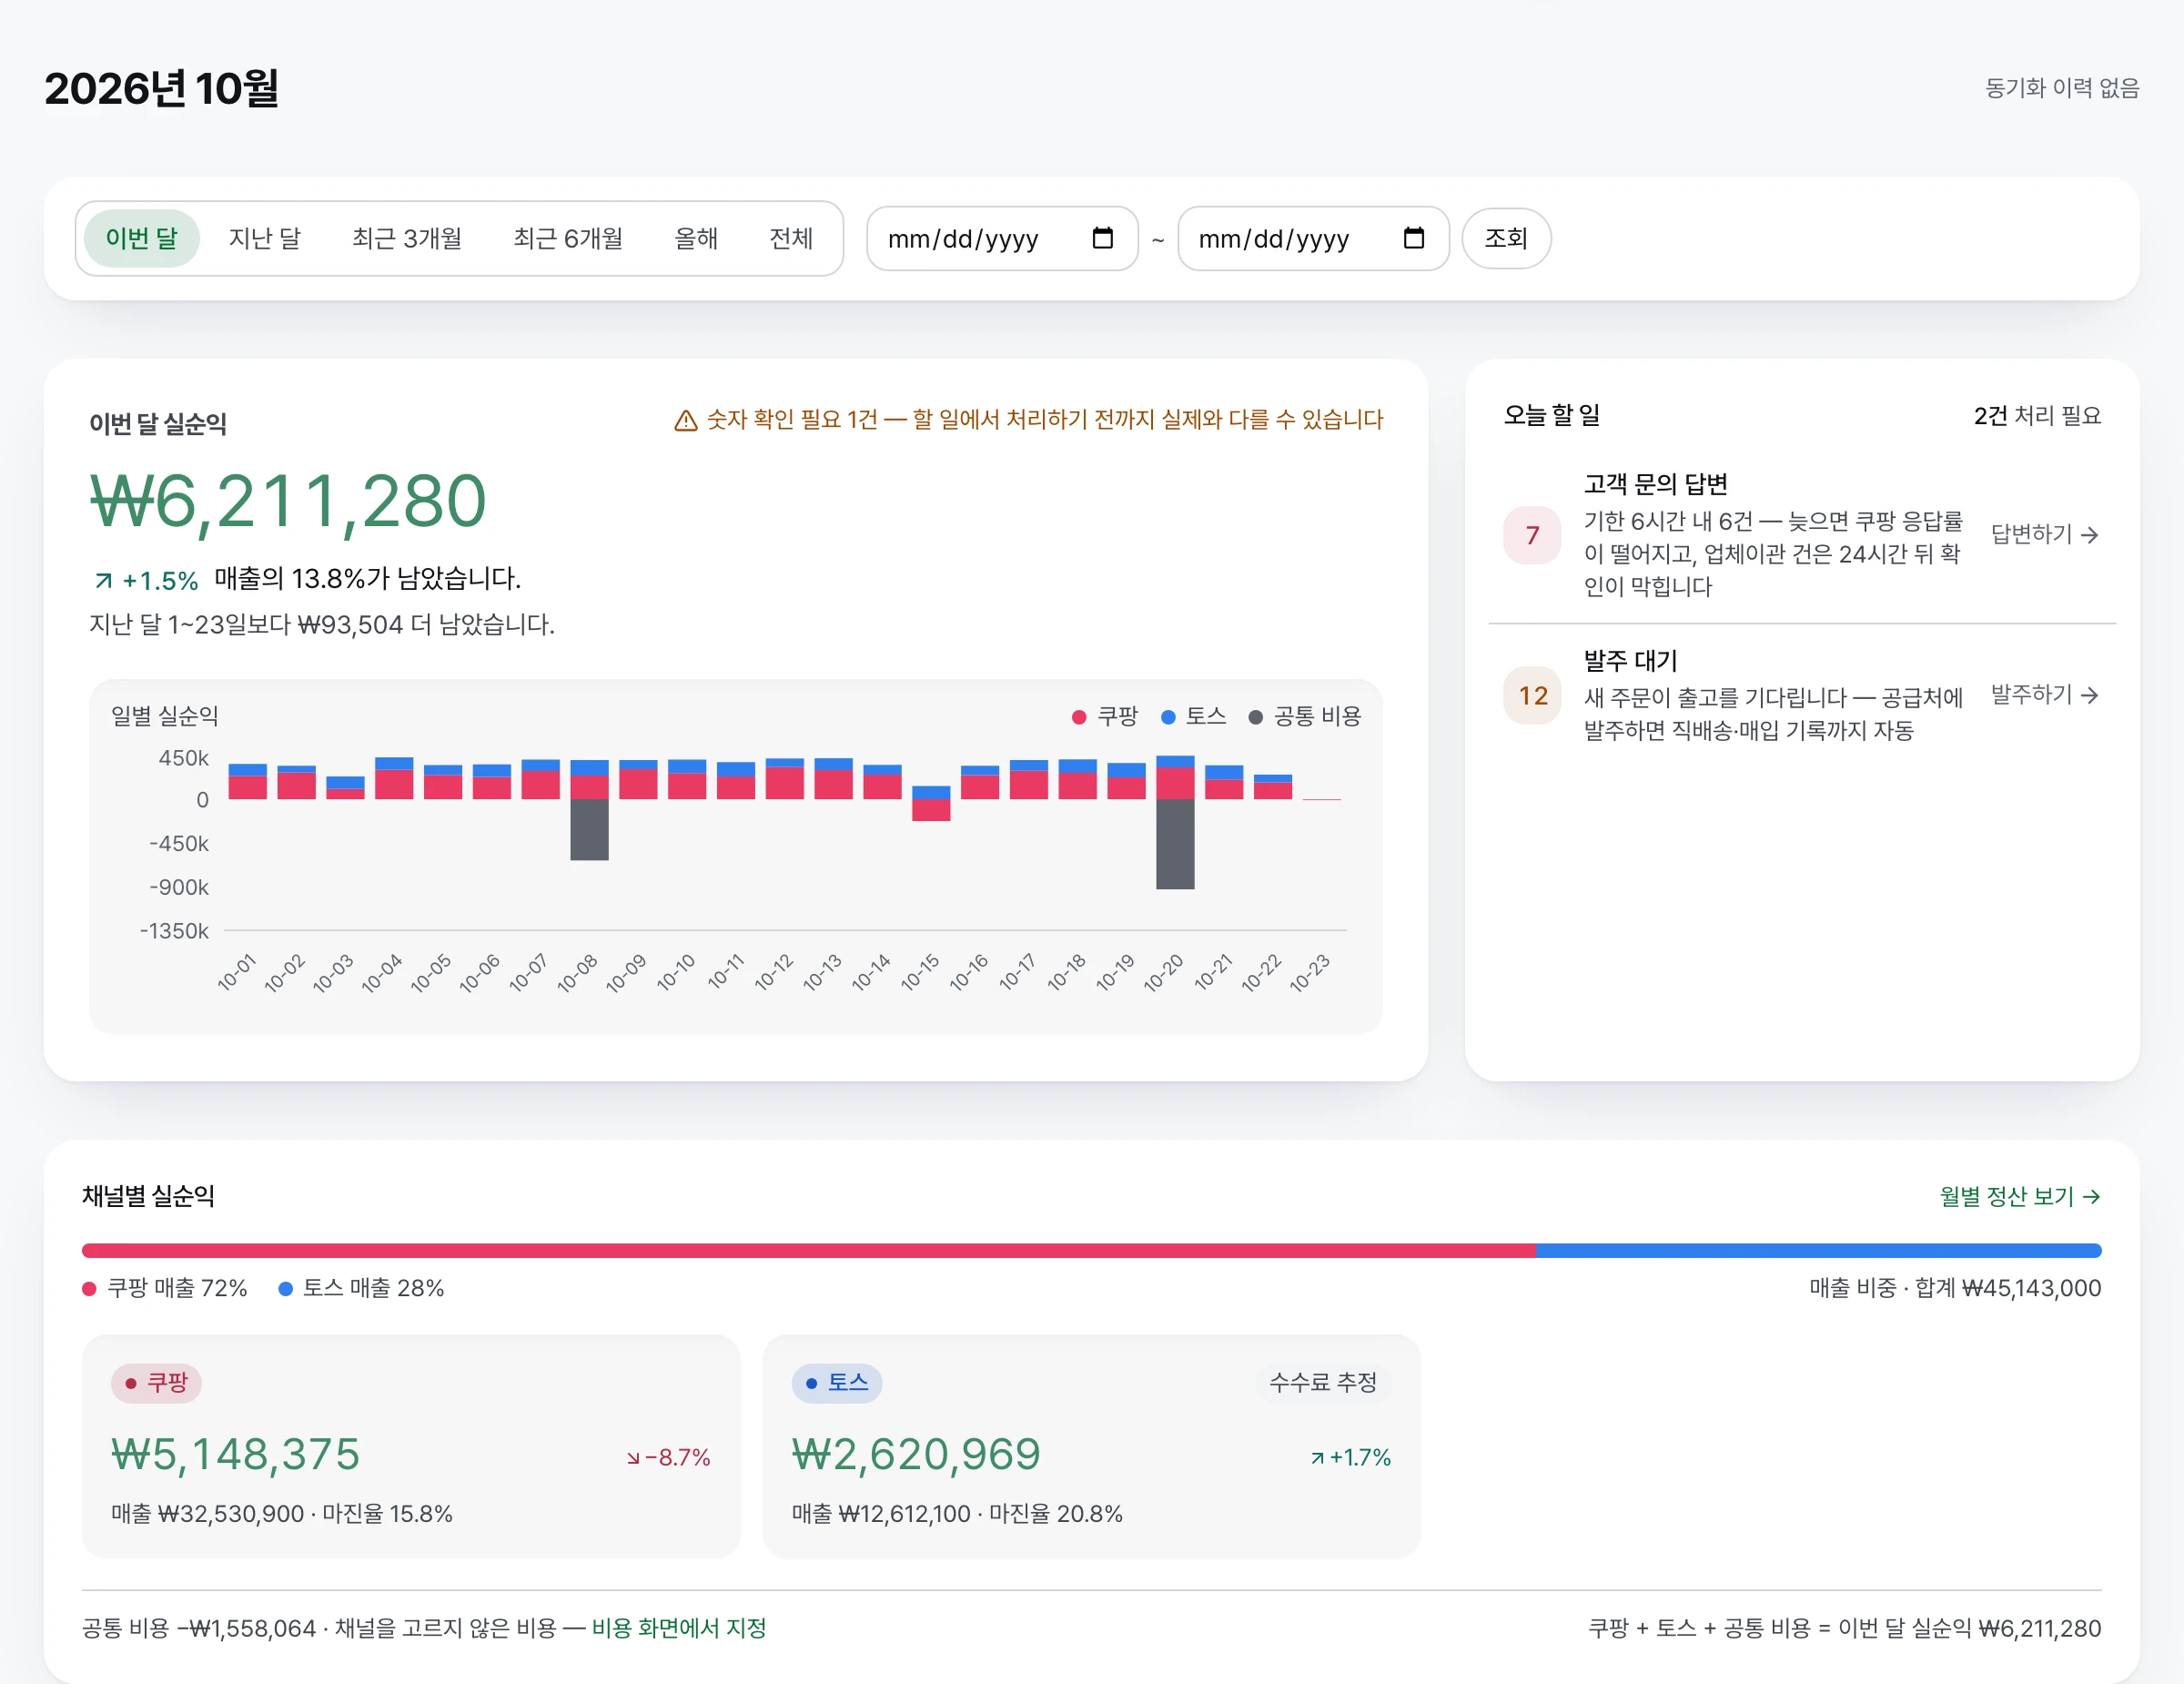Click the 공통 비용 grey legend dot
The width and height of the screenshot is (2184, 1684).
(1255, 717)
